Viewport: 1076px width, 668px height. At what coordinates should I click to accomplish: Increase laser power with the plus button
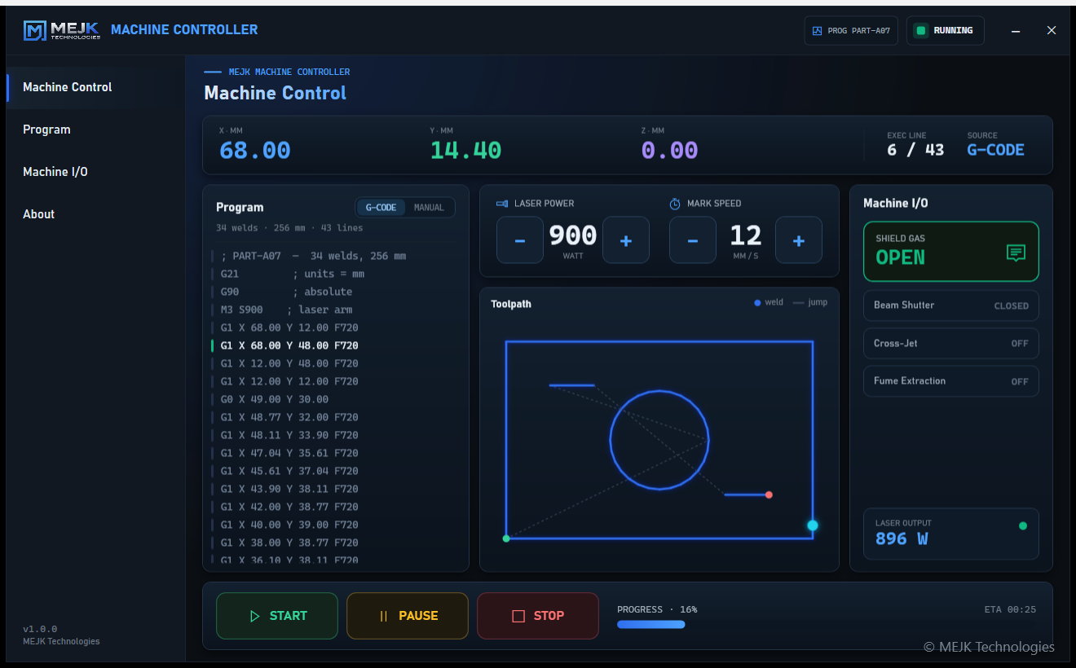626,240
